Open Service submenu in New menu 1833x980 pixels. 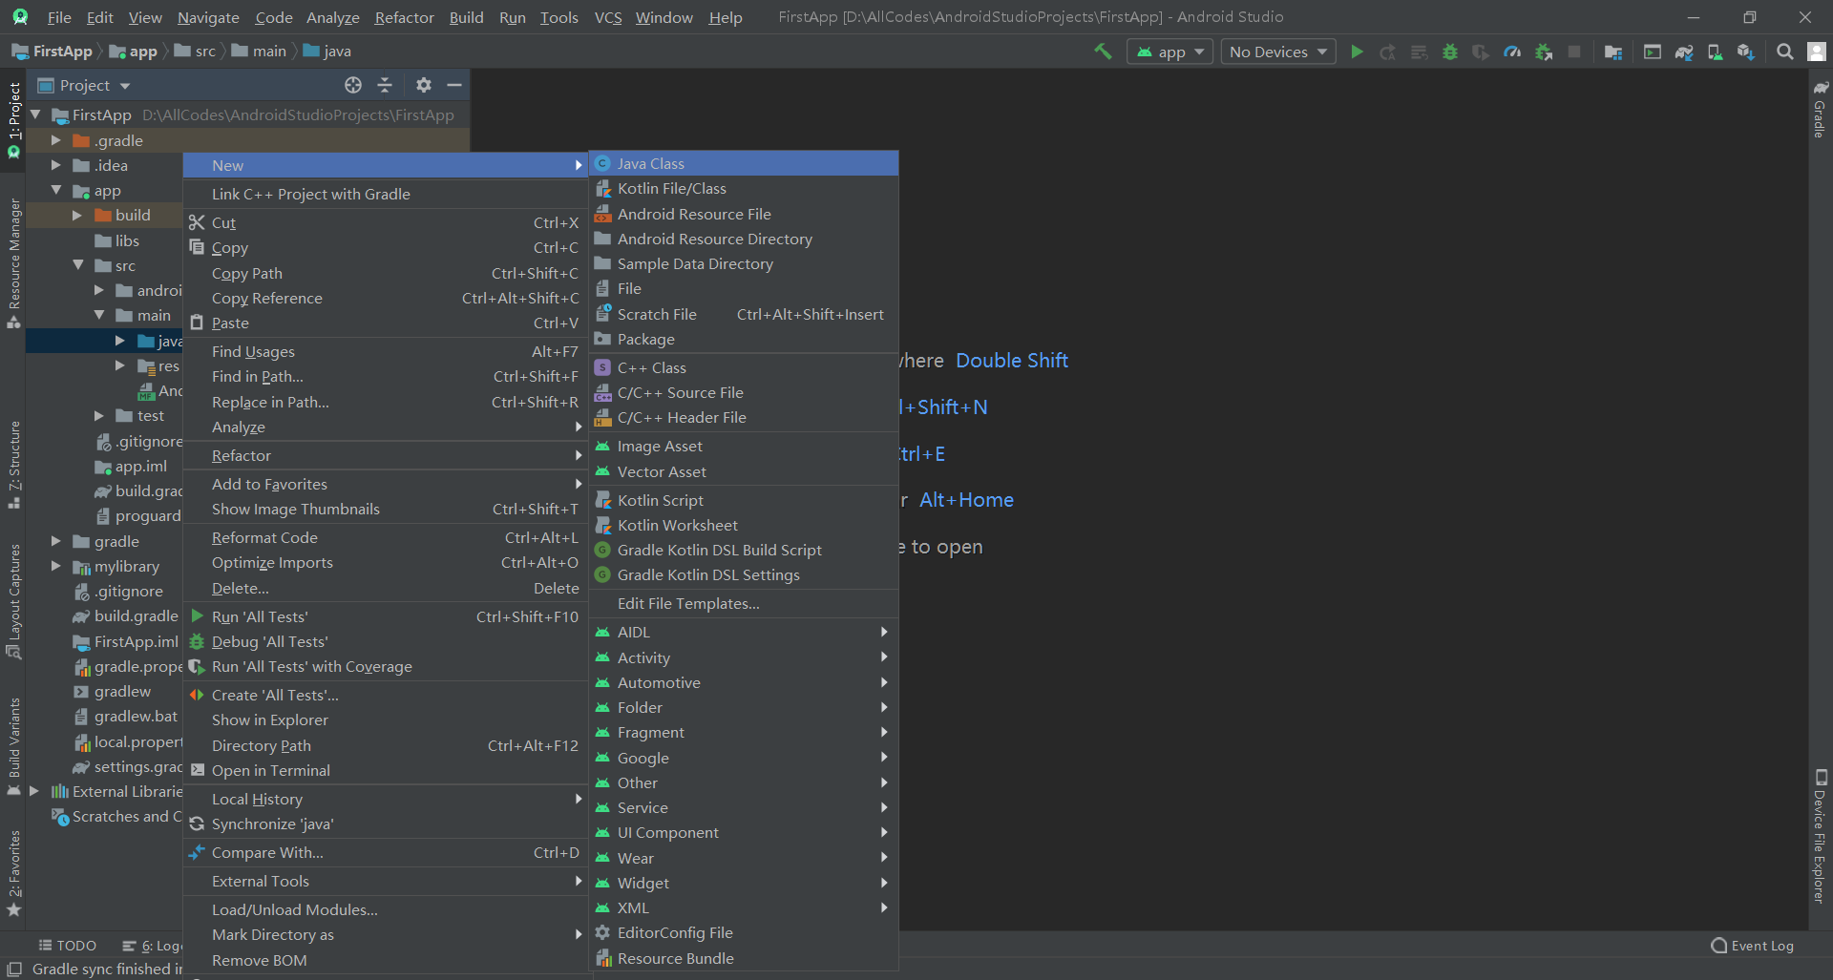coord(744,807)
